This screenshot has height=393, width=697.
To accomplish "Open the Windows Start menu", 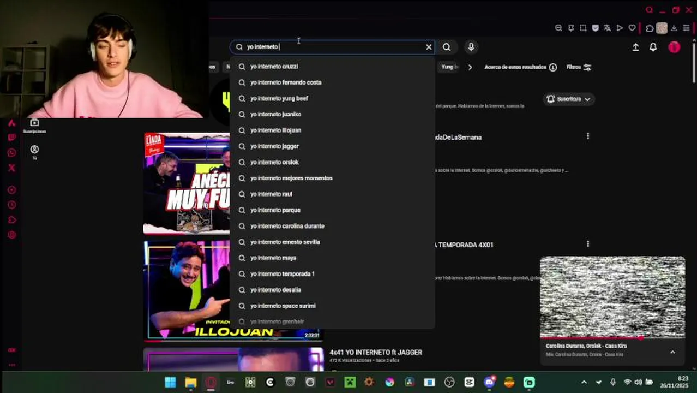I will coord(170,382).
